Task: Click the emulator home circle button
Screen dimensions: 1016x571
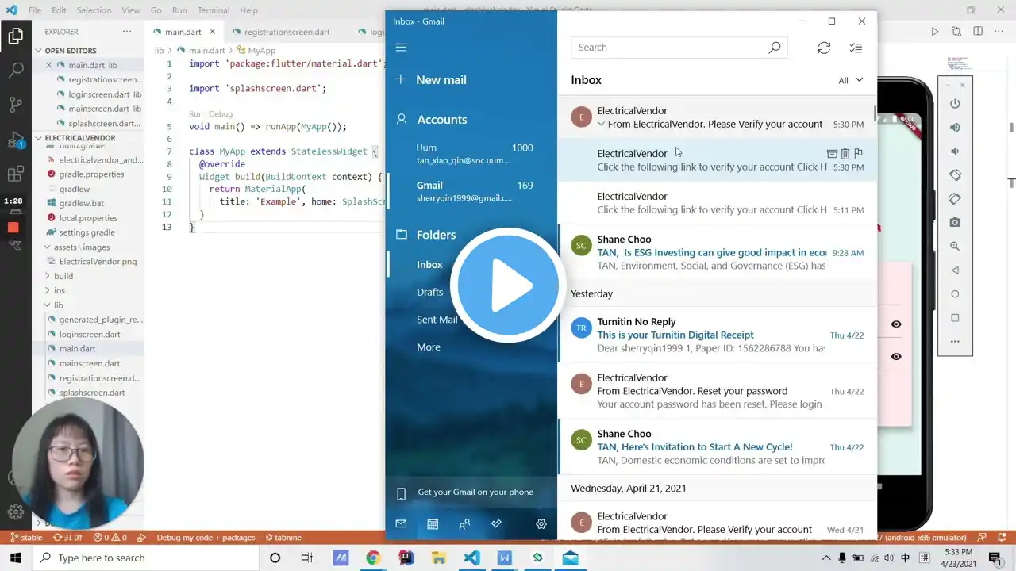Action: pyautogui.click(x=955, y=294)
